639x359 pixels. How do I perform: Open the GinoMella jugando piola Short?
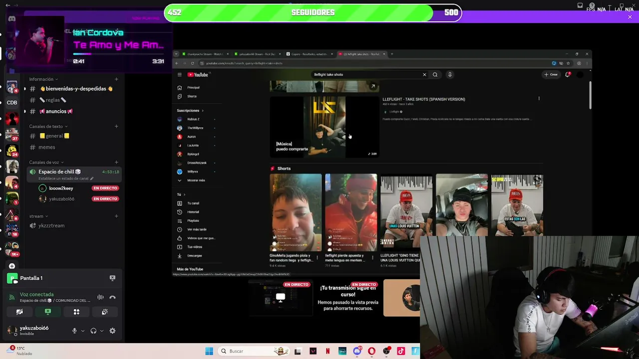296,212
